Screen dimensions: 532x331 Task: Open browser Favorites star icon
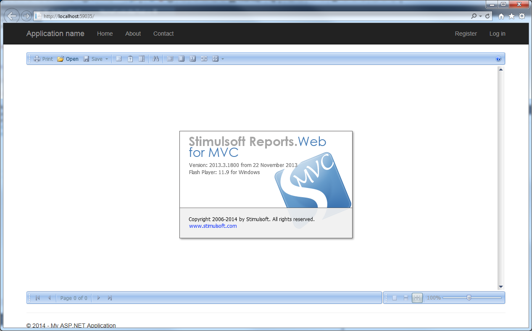[511, 16]
